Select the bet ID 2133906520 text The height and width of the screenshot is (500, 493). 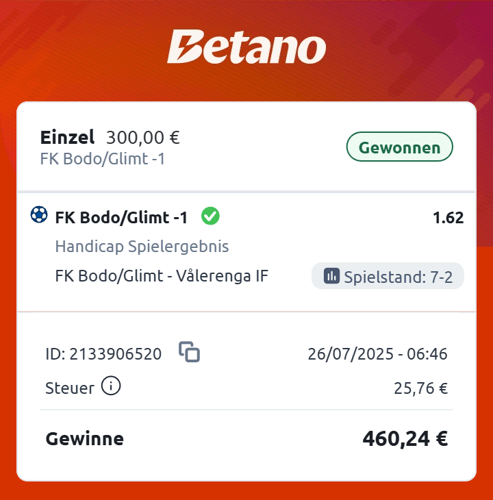[103, 354]
